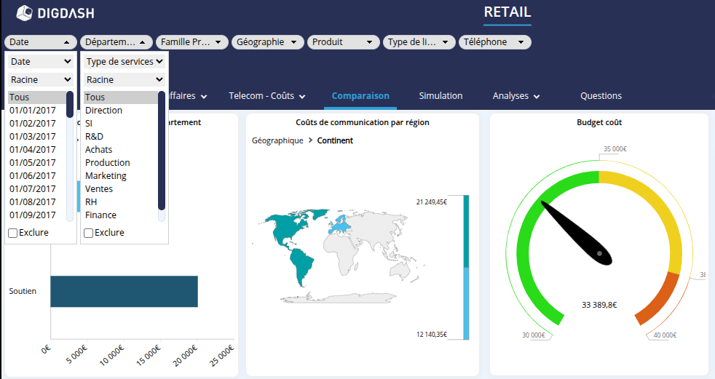Viewport: 715px width, 379px height.
Task: Switch to the Simulation tab
Action: point(441,96)
